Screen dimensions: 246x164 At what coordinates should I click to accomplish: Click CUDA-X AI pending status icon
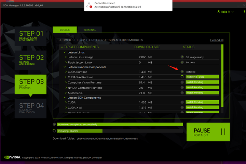pyautogui.click(x=182, y=108)
